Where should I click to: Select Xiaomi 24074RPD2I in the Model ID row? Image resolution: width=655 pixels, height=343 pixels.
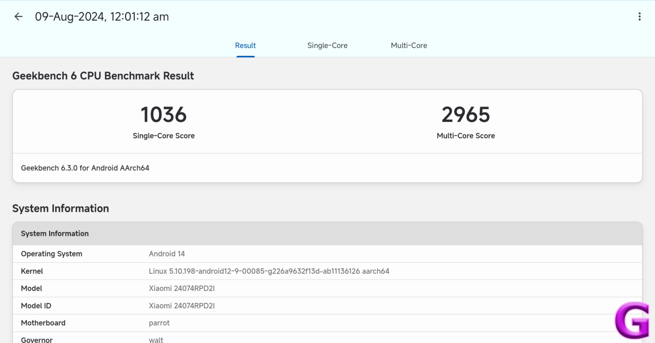point(182,306)
